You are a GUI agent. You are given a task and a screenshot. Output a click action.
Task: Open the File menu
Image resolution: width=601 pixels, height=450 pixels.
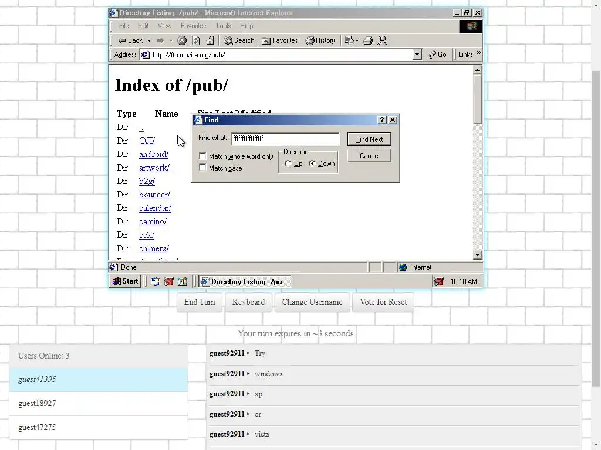point(124,26)
